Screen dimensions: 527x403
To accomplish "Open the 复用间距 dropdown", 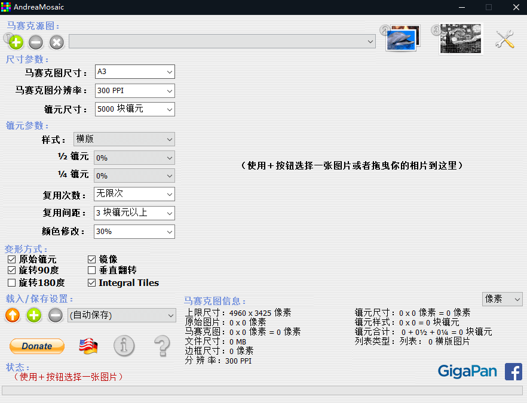I will coord(134,213).
